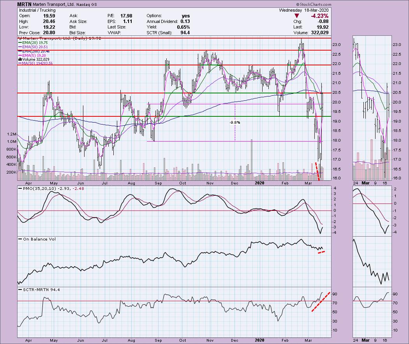This screenshot has width=409, height=344.
Task: Click the High value 20.46
Action: pyautogui.click(x=49, y=21)
